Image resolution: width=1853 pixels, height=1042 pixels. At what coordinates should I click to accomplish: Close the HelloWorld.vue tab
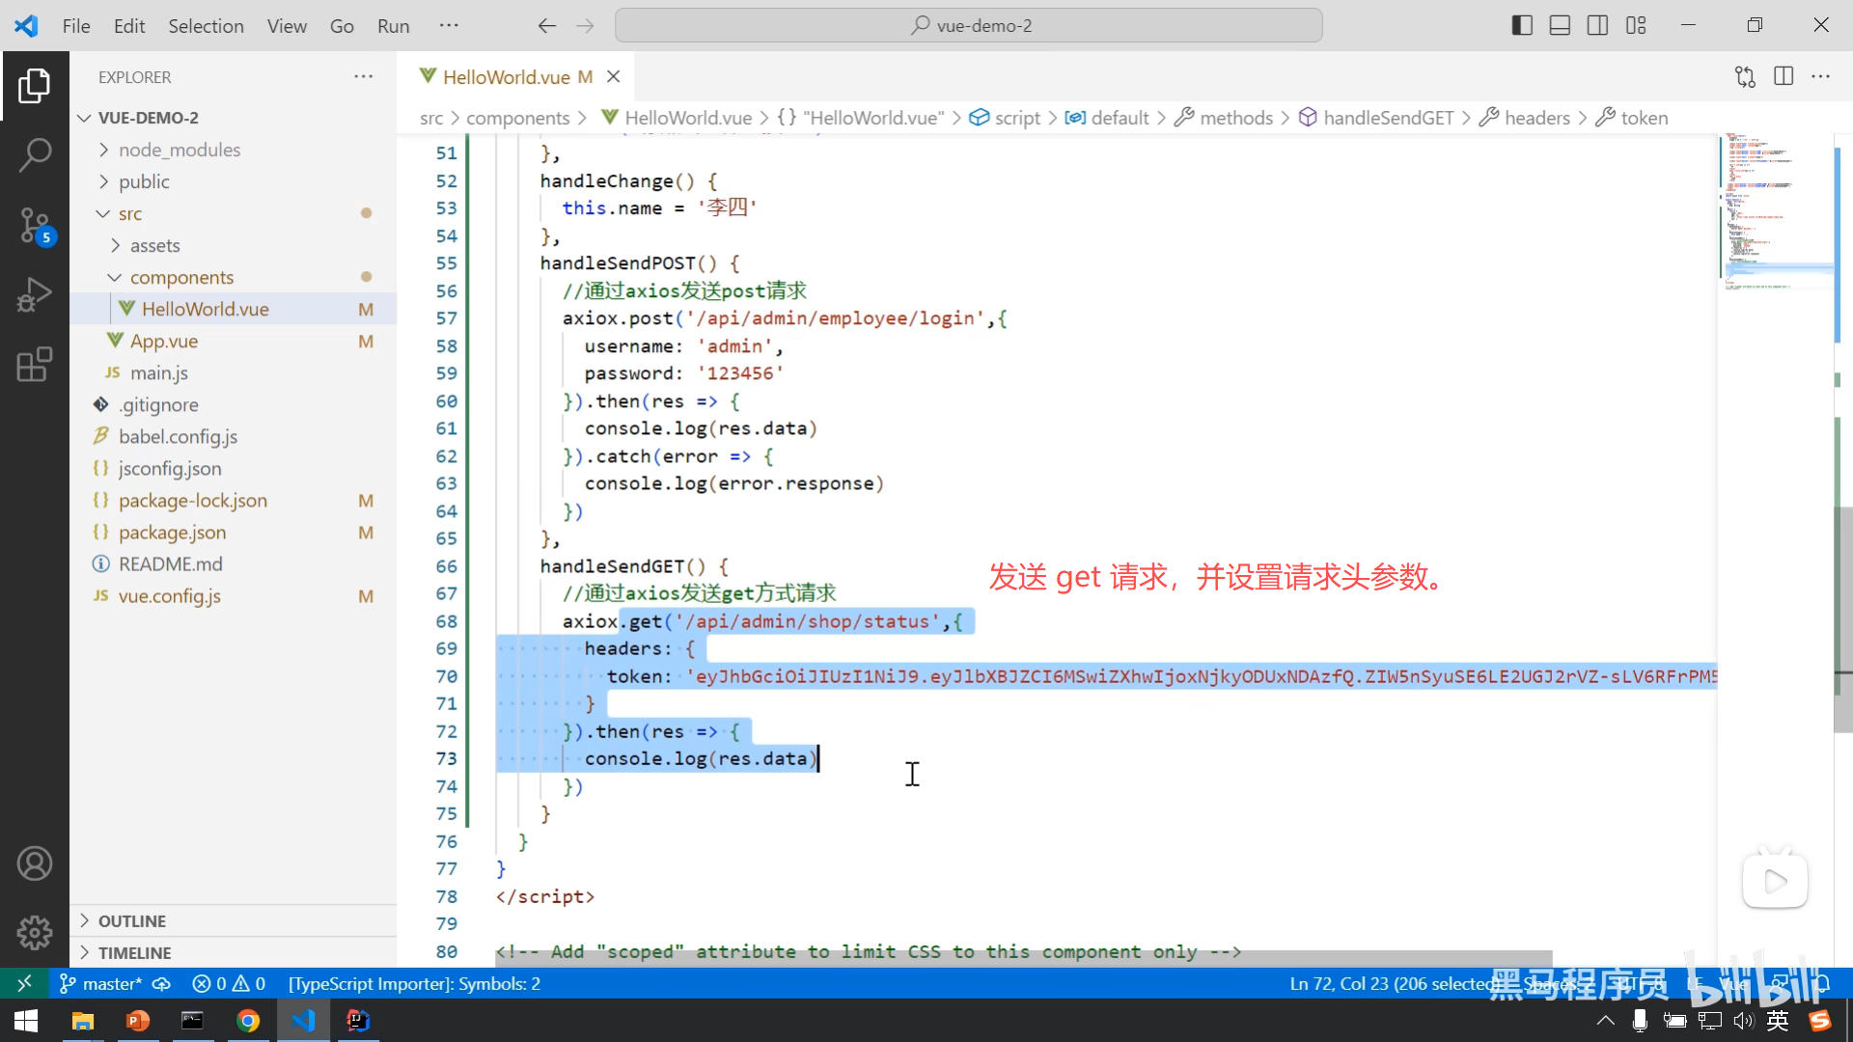point(614,77)
